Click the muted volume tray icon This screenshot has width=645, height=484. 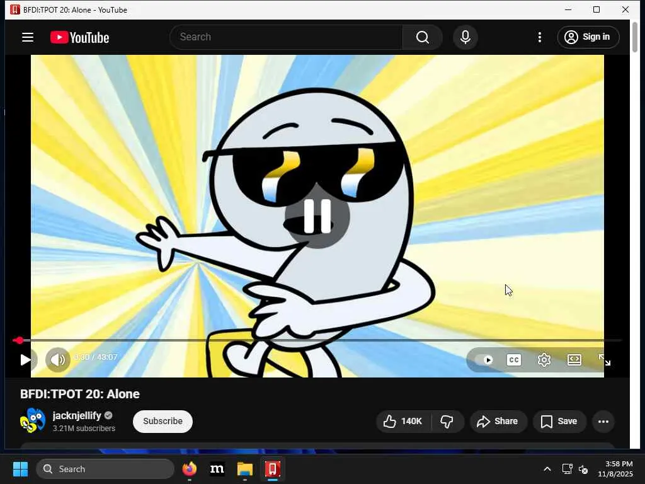click(x=583, y=469)
